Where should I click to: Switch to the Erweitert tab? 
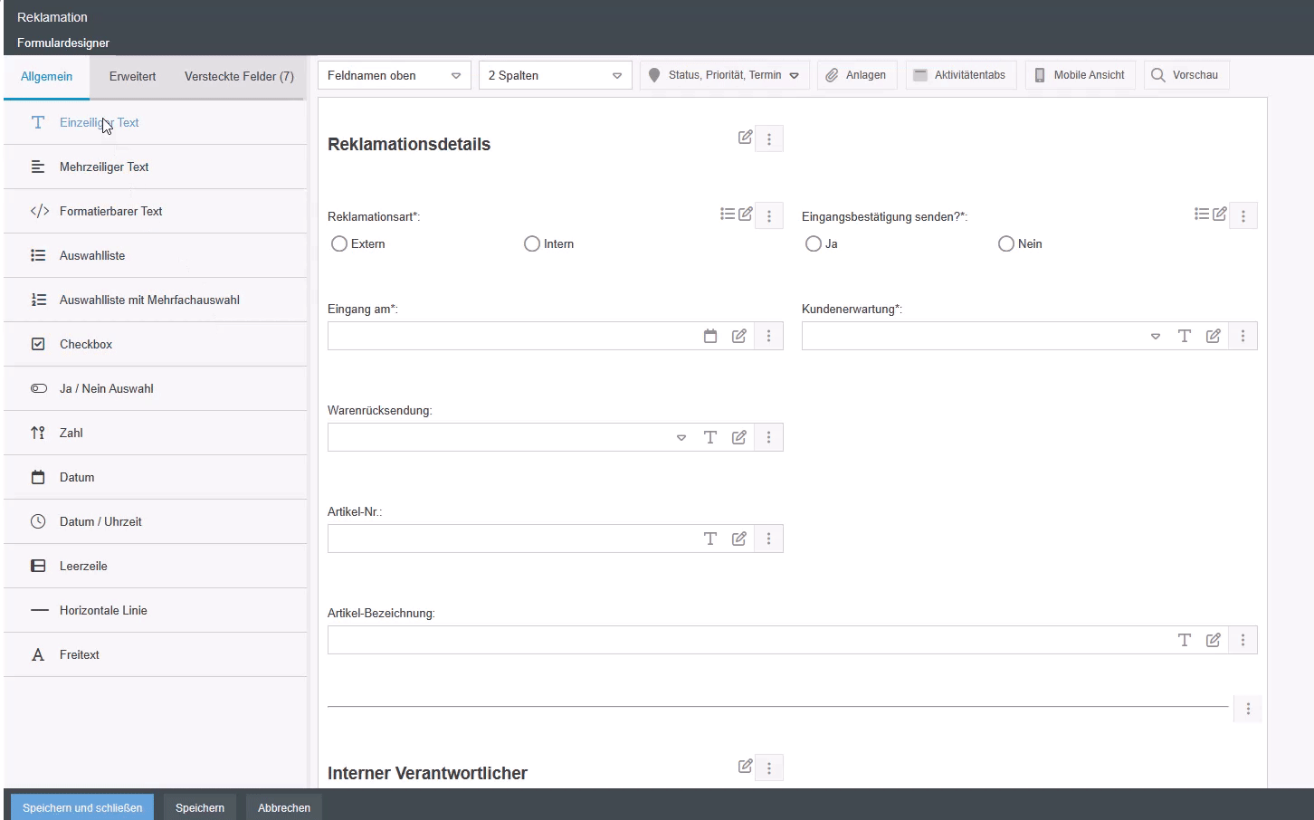point(132,77)
